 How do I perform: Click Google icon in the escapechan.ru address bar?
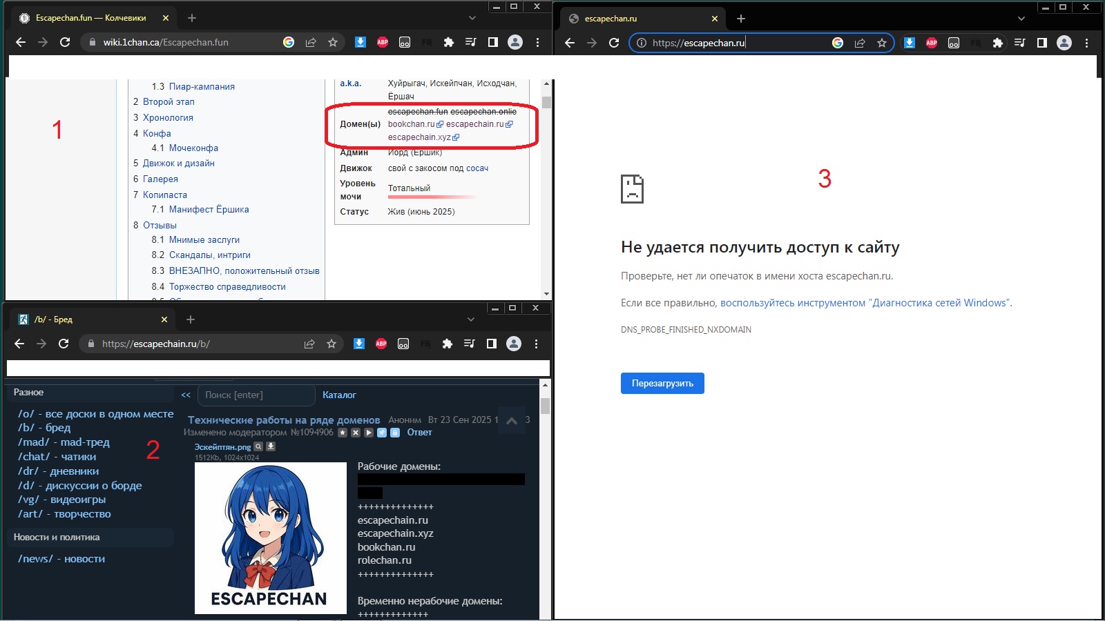(837, 43)
